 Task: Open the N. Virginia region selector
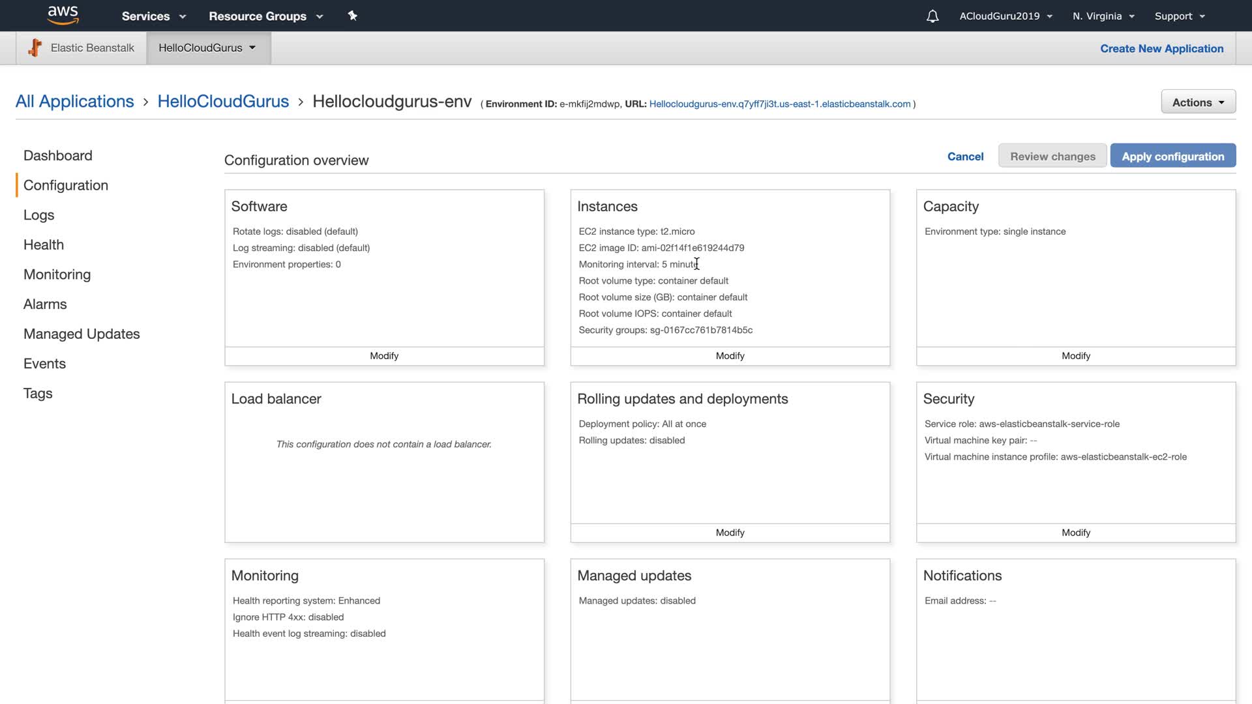[x=1103, y=16]
